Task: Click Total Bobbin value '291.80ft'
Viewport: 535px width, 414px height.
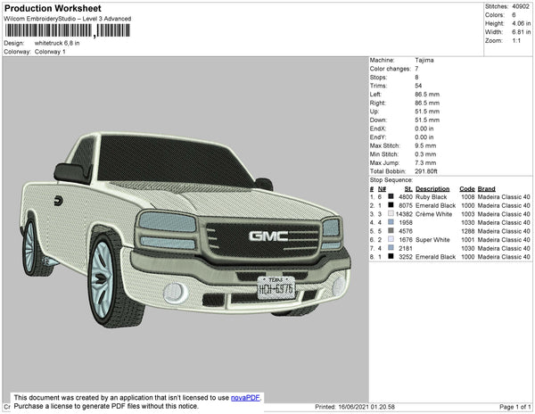Action: (x=426, y=171)
